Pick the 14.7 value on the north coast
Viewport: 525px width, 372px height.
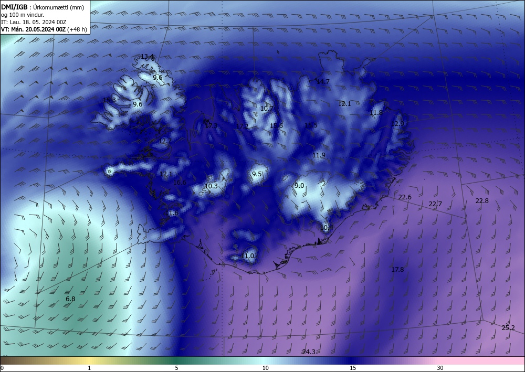[x=323, y=82]
